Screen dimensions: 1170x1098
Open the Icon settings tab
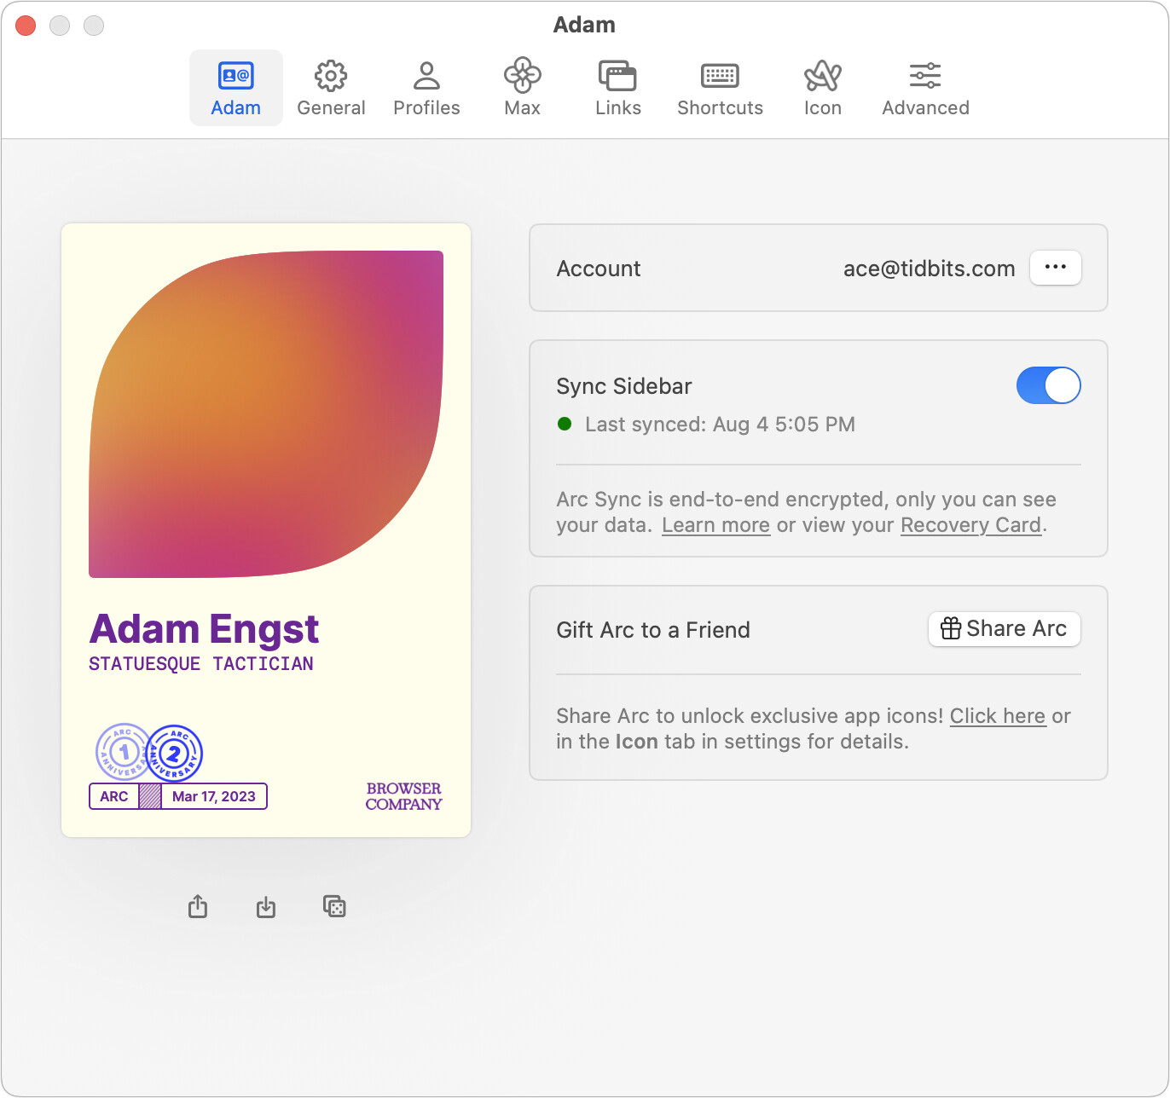[822, 88]
